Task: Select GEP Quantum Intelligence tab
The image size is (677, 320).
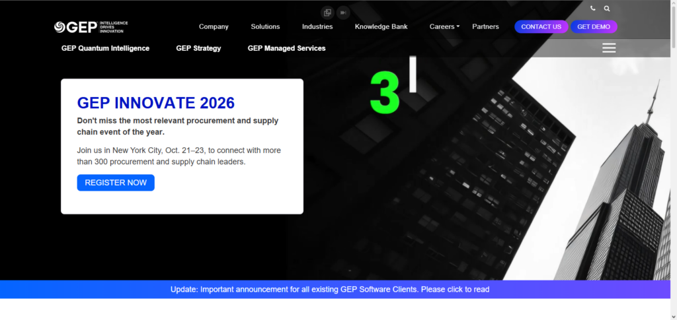Action: (x=105, y=48)
